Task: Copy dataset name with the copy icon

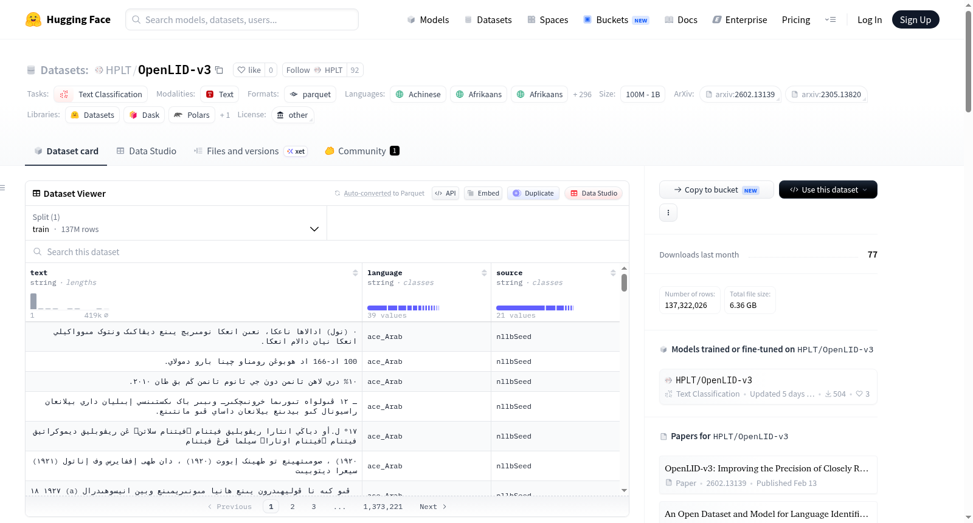Action: coord(219,70)
